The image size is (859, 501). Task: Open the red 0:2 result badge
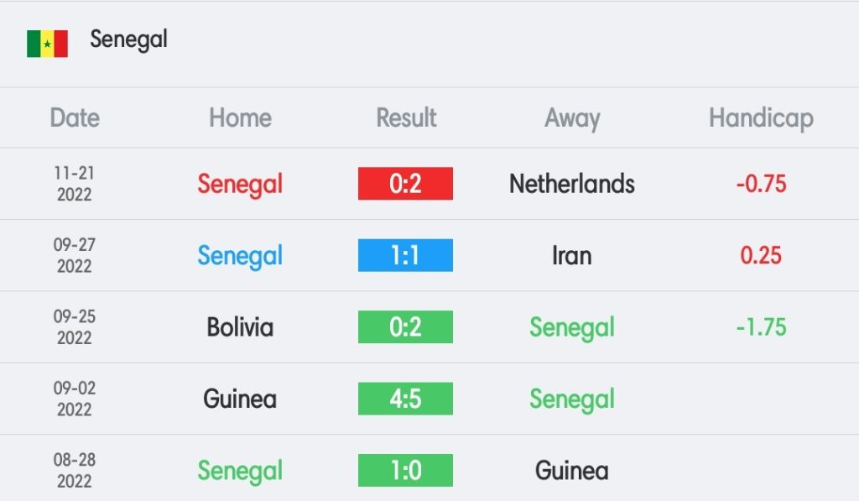point(405,184)
